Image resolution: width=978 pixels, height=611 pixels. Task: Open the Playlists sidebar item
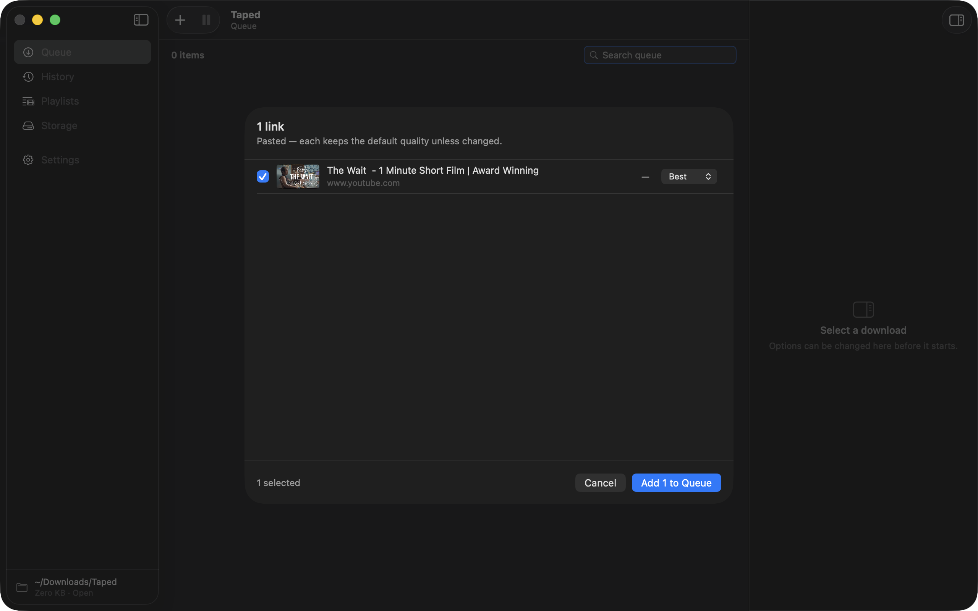point(83,101)
